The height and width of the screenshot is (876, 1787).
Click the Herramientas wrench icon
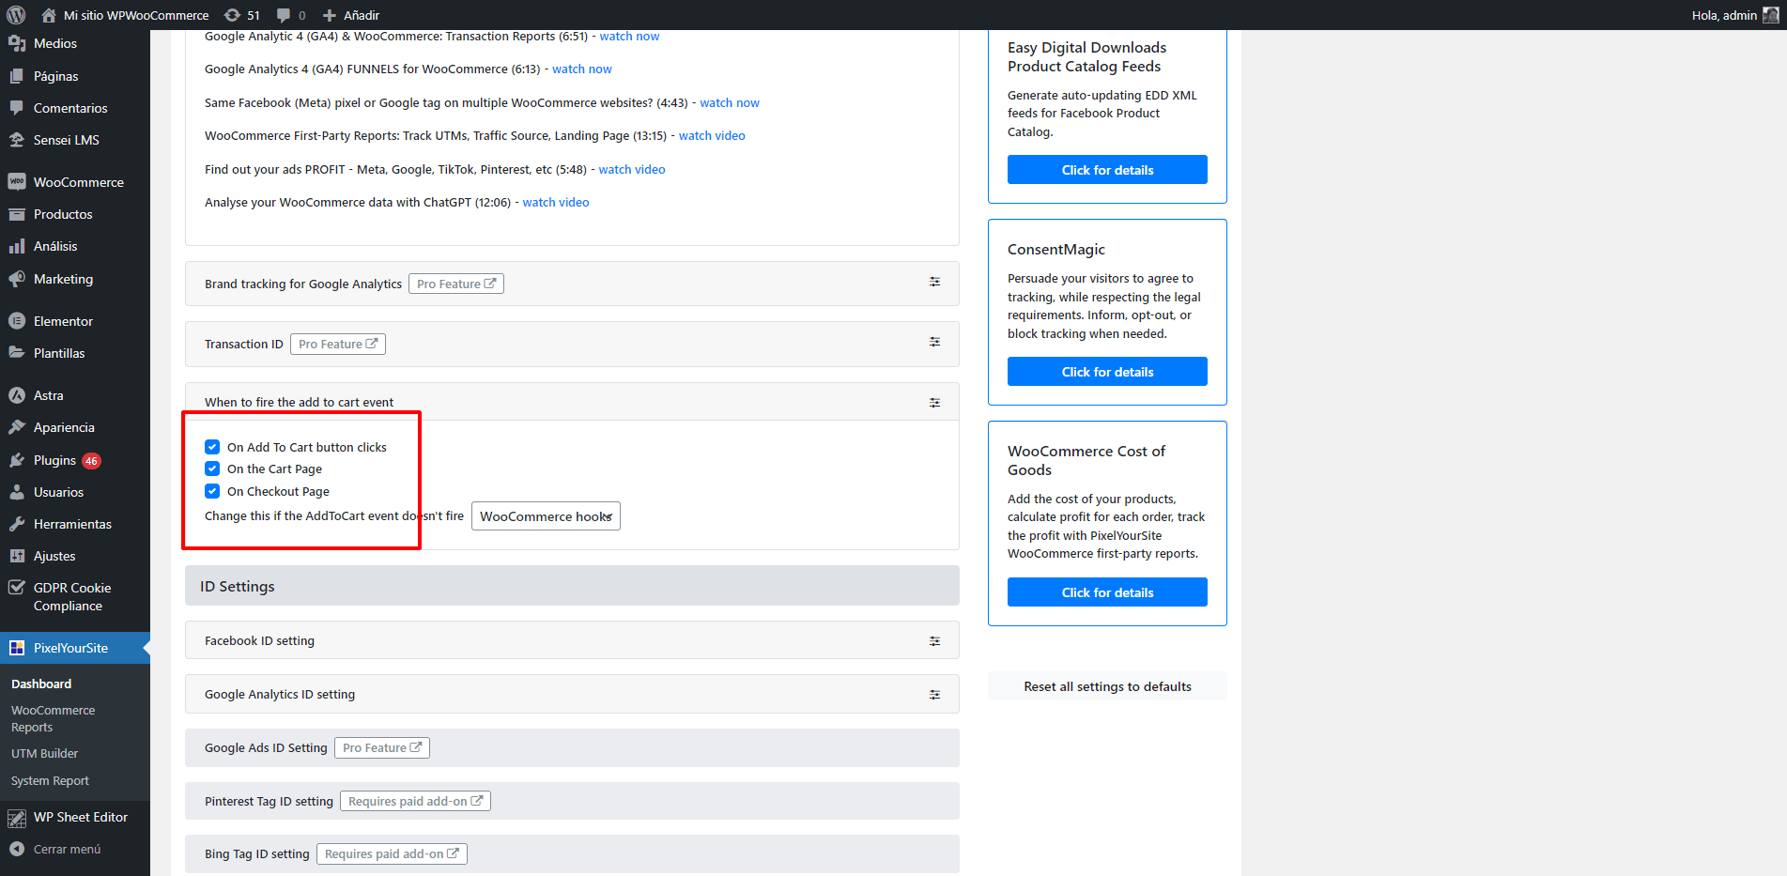(x=17, y=524)
